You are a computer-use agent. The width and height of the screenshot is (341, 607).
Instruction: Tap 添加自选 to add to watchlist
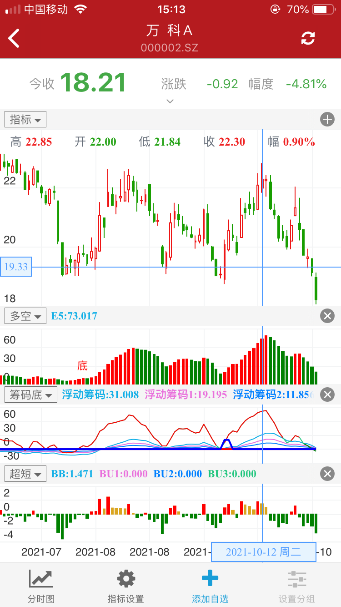tap(210, 586)
